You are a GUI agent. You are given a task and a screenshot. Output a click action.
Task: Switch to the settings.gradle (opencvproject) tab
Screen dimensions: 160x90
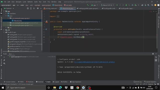(x=88, y=8)
